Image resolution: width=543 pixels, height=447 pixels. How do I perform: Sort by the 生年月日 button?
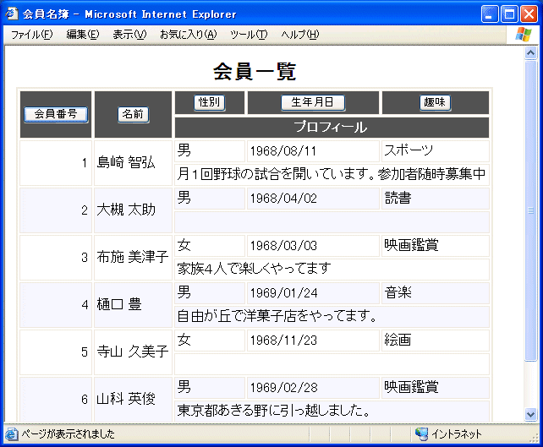[313, 102]
